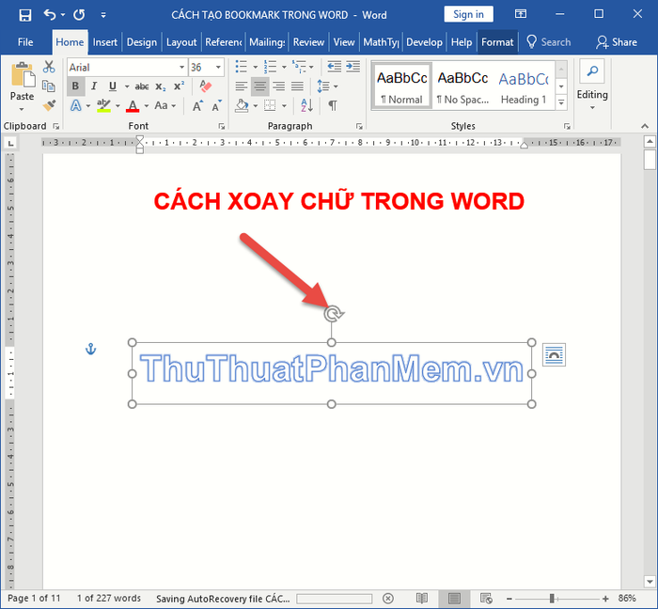This screenshot has width=658, height=609.
Task: Click the Layout Options icon beside the text box
Action: [x=554, y=355]
